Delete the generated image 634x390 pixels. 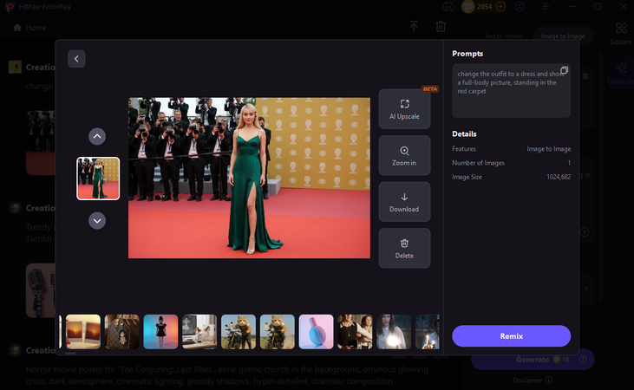pos(404,249)
